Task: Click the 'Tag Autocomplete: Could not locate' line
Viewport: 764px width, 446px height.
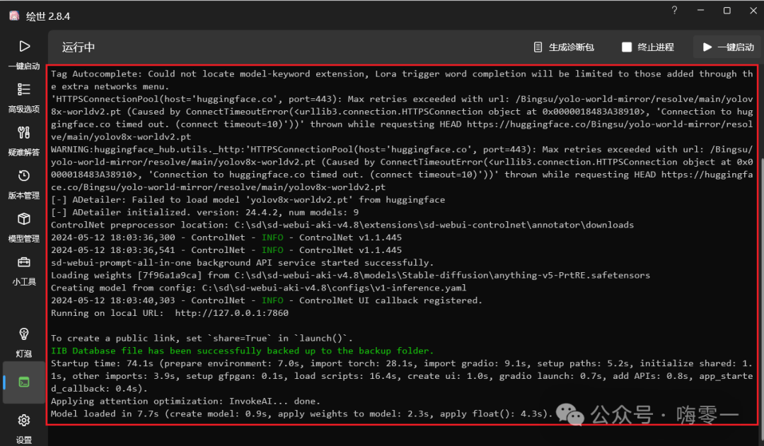Action: (x=402, y=80)
